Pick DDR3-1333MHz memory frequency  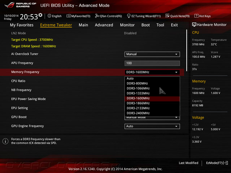tap(152, 93)
